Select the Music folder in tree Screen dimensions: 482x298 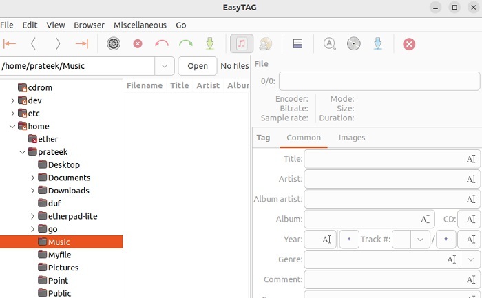point(61,242)
